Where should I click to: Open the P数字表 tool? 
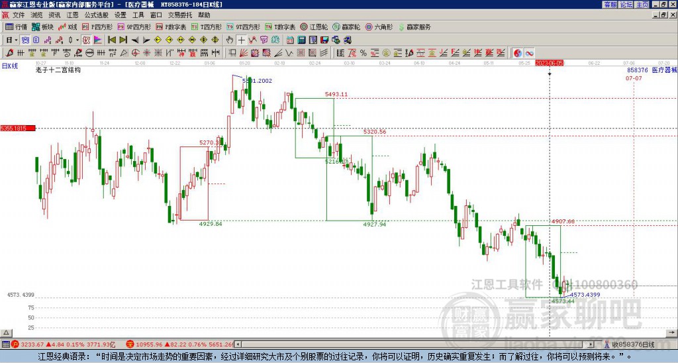[x=171, y=26]
